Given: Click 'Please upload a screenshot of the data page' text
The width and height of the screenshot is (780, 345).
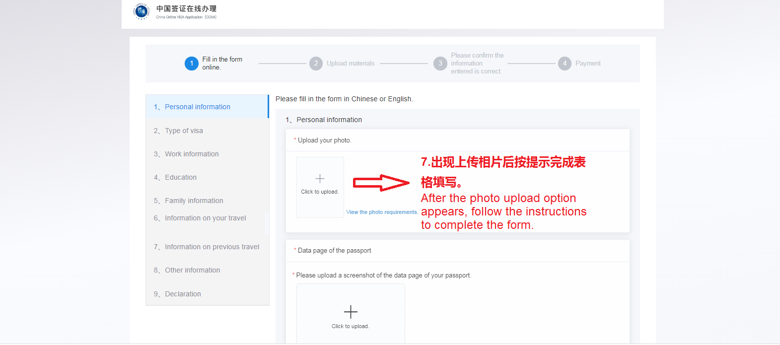Looking at the screenshot, I should pos(383,276).
